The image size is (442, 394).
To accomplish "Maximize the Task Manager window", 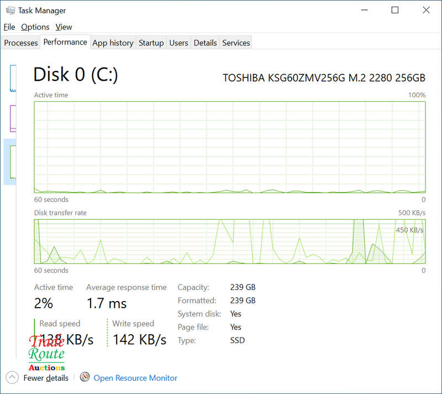I will (395, 10).
